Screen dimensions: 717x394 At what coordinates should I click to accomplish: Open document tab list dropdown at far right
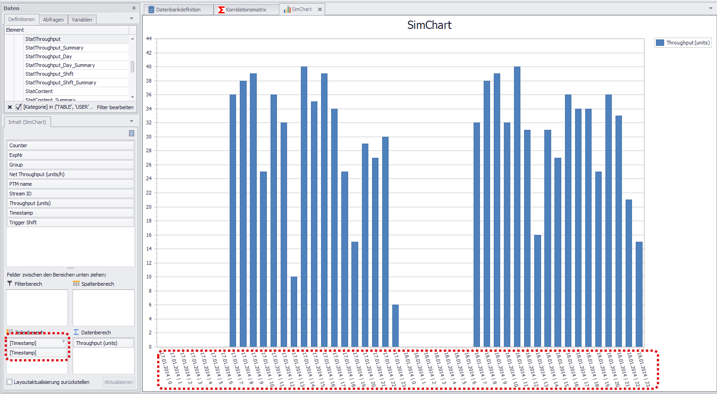pyautogui.click(x=711, y=9)
